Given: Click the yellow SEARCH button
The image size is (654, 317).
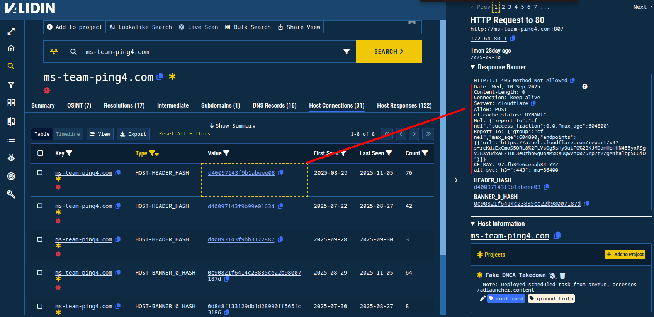Looking at the screenshot, I should point(389,52).
